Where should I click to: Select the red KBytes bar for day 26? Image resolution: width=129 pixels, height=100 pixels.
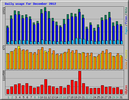pyautogui.click(x=102, y=90)
